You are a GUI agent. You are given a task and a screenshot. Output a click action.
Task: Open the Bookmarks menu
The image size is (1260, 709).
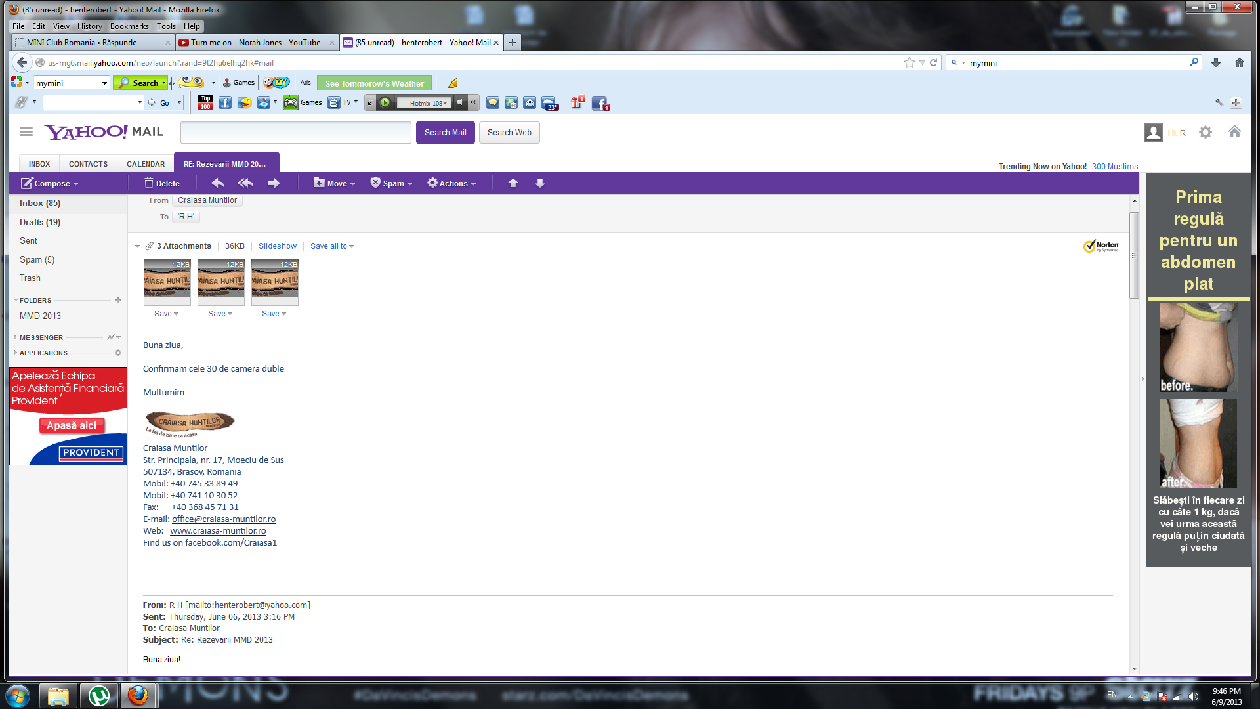[129, 26]
